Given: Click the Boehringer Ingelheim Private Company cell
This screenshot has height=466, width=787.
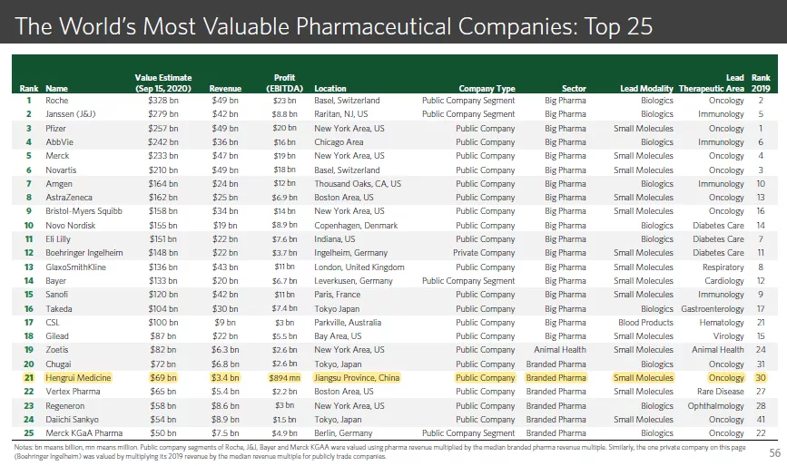Looking at the screenshot, I should [484, 253].
